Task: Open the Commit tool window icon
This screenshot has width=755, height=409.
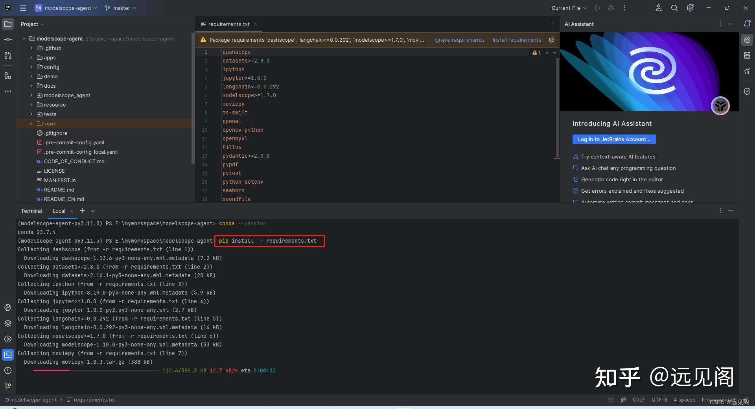Action: pyautogui.click(x=8, y=40)
